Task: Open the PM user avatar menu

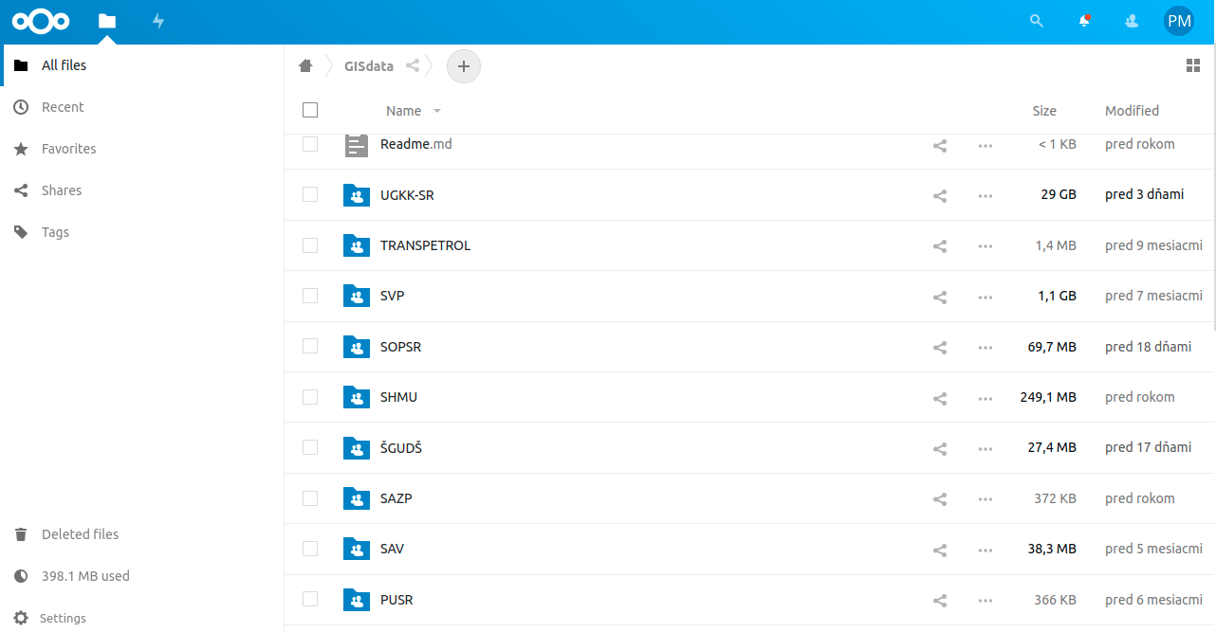Action: point(1179,21)
